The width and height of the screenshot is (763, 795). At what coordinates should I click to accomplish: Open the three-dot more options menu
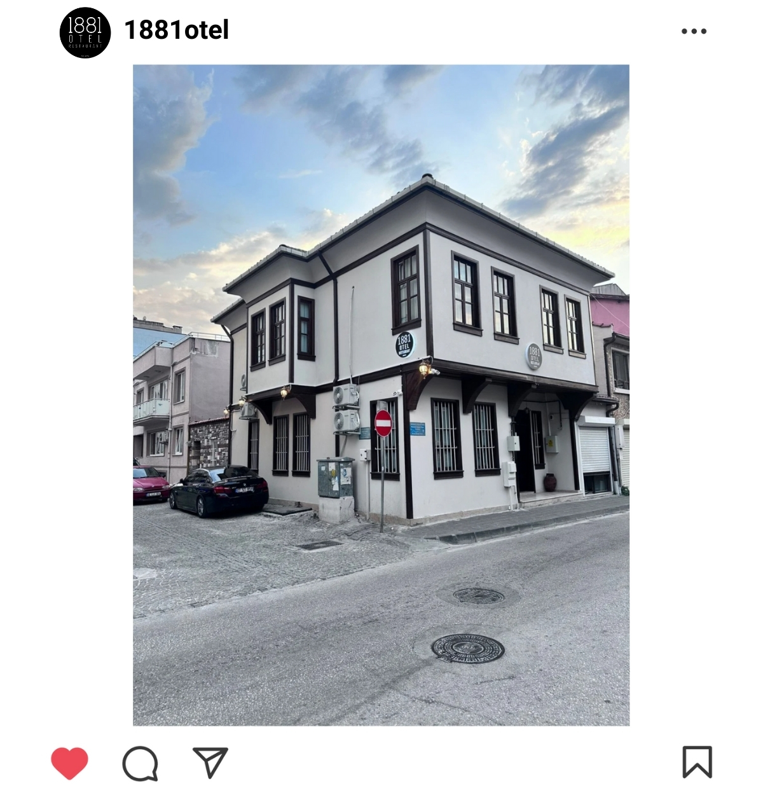click(694, 31)
